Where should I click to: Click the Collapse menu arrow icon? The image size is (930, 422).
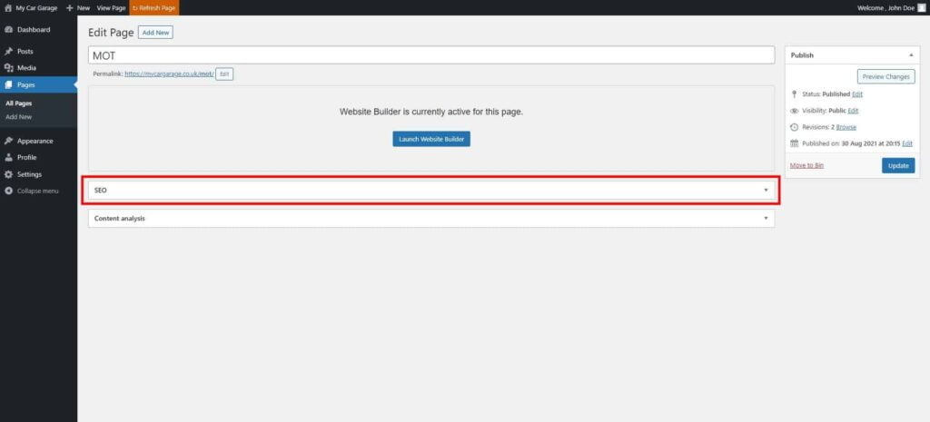8,191
